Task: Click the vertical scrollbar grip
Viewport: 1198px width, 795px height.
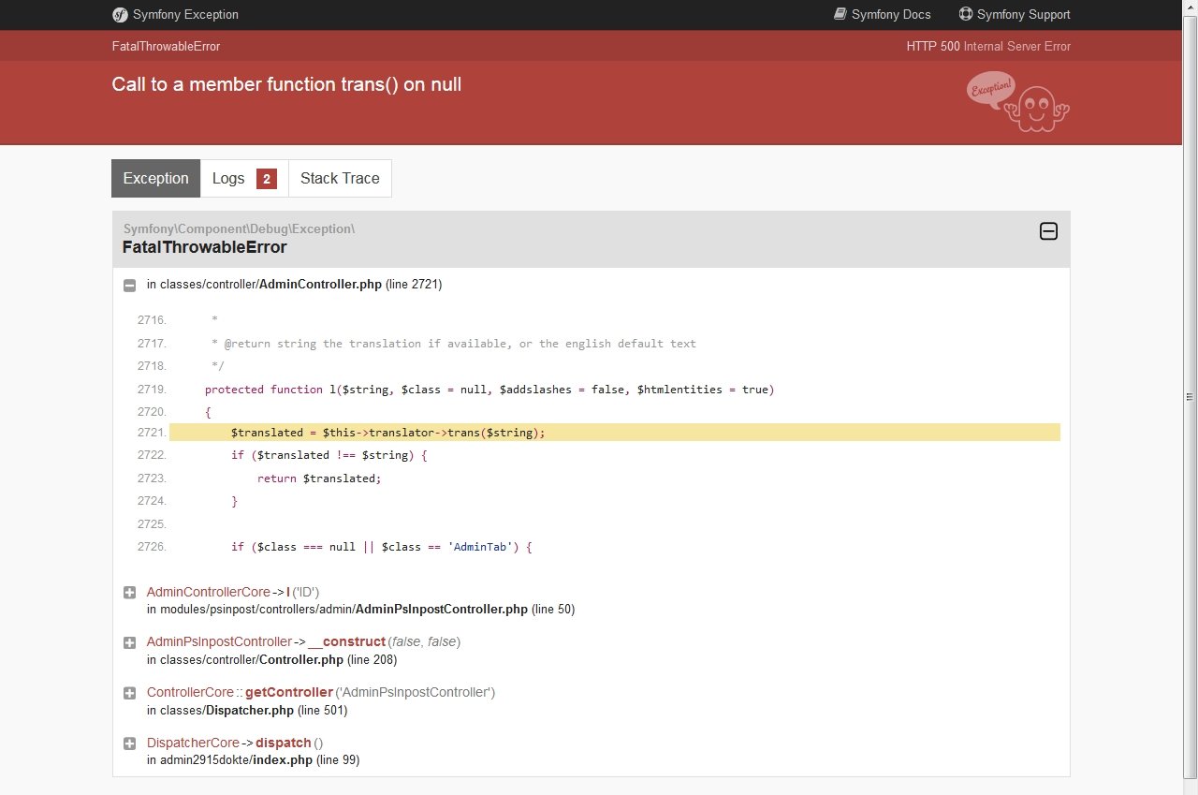Action: 1190,397
